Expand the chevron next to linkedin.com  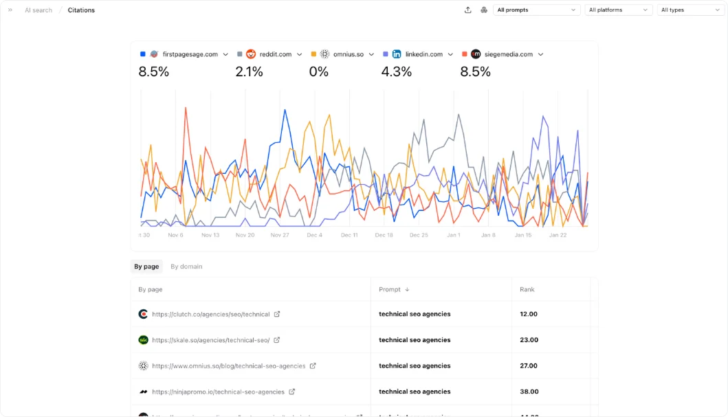pyautogui.click(x=451, y=54)
